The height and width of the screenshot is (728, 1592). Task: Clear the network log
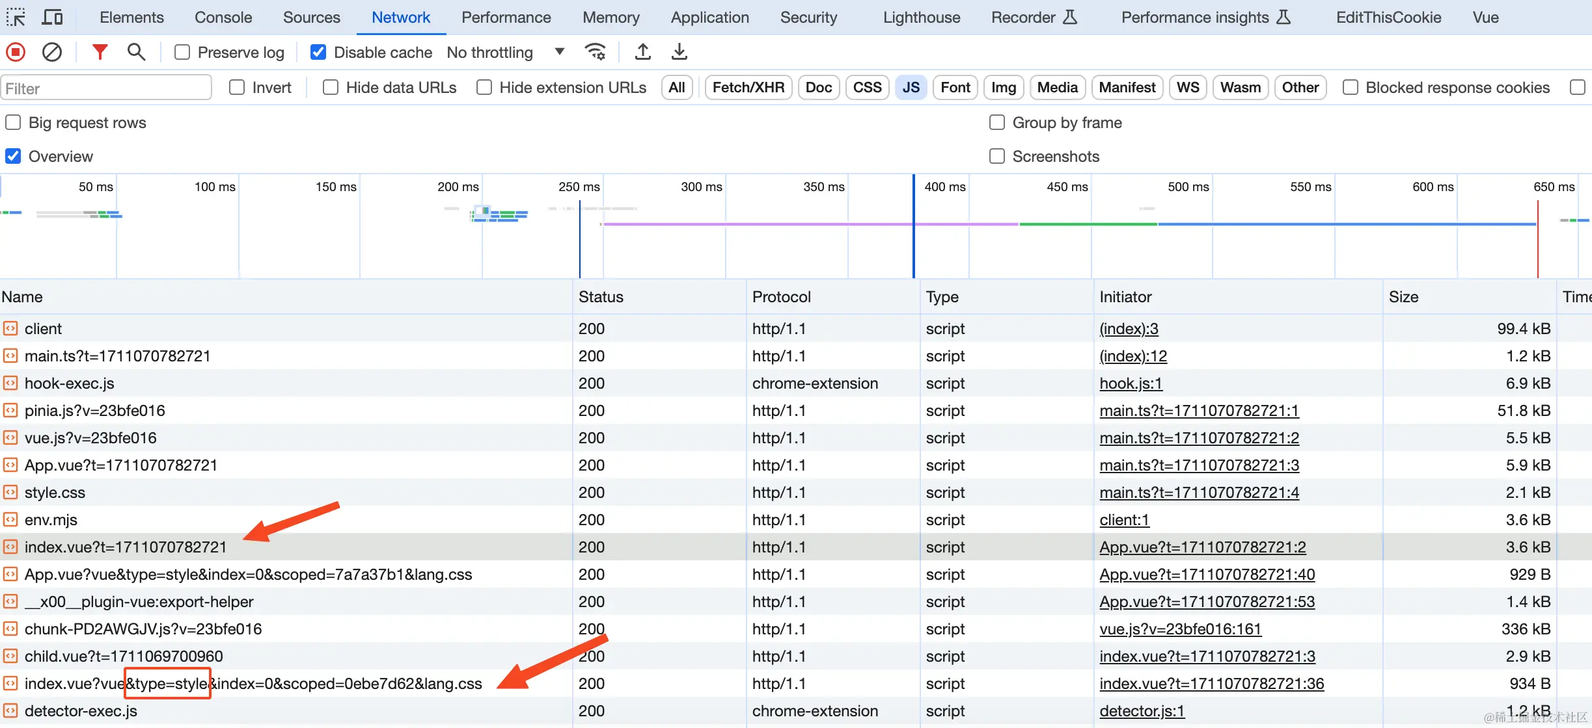(x=52, y=52)
